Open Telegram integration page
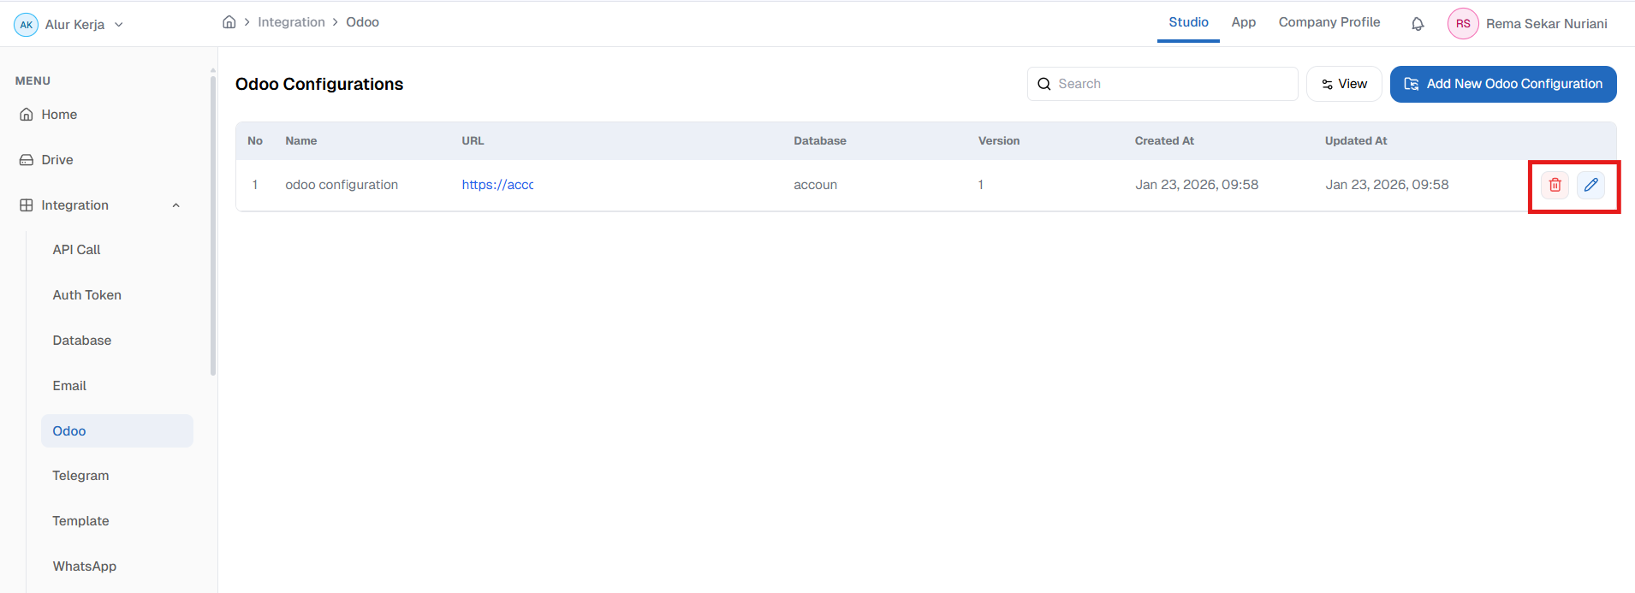Screen dimensions: 1635x593 pos(80,476)
